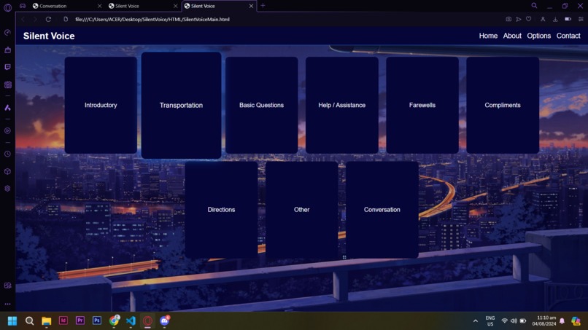Viewport: 588px width, 330px height.
Task: Click the send/flow arrow icon
Action: pos(519,19)
